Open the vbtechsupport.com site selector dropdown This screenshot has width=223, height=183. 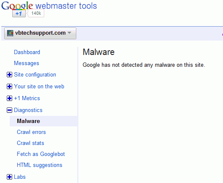[40, 33]
